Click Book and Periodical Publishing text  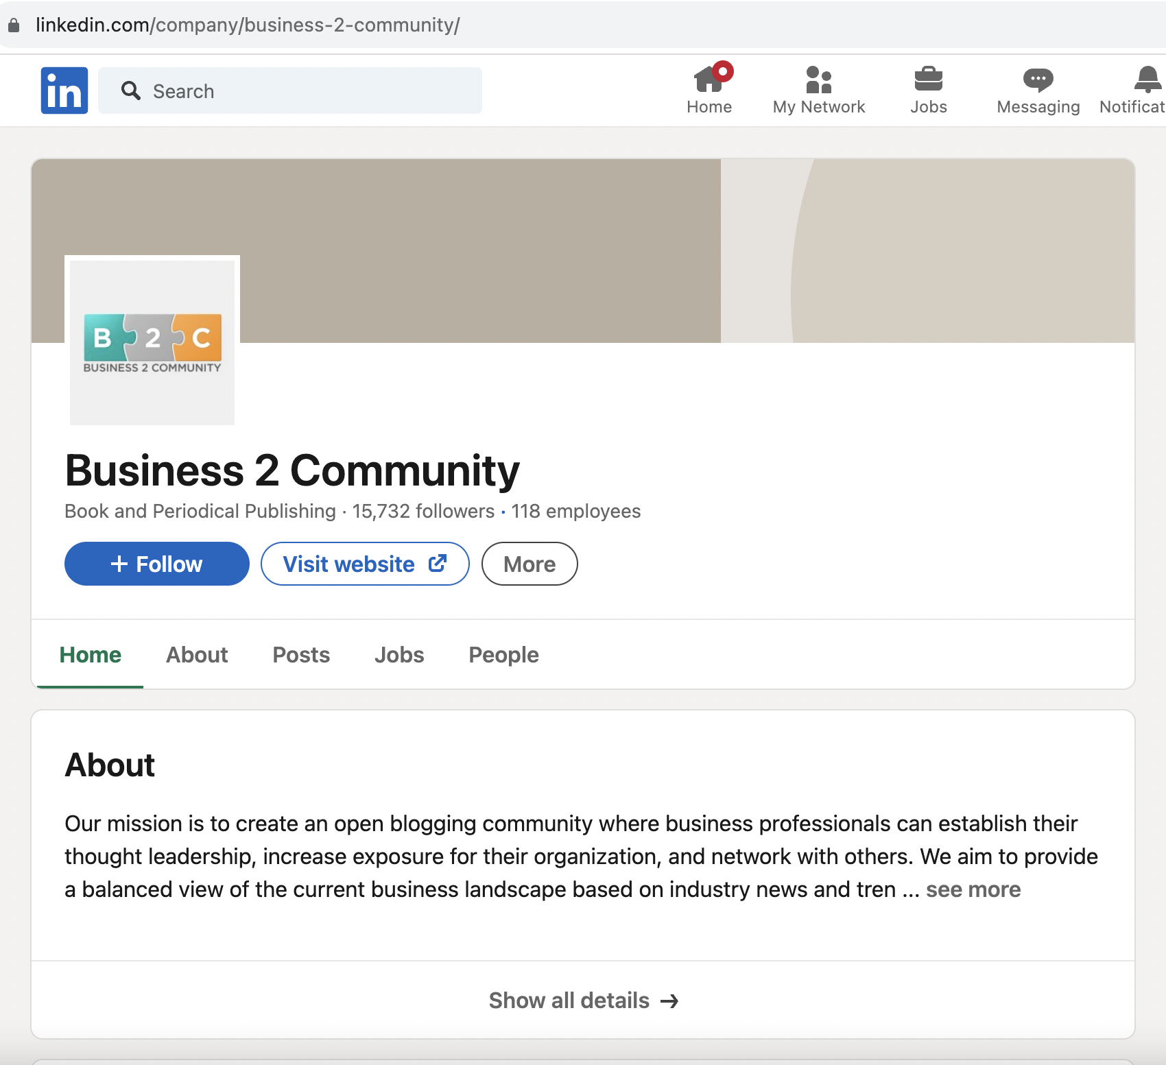(x=200, y=511)
